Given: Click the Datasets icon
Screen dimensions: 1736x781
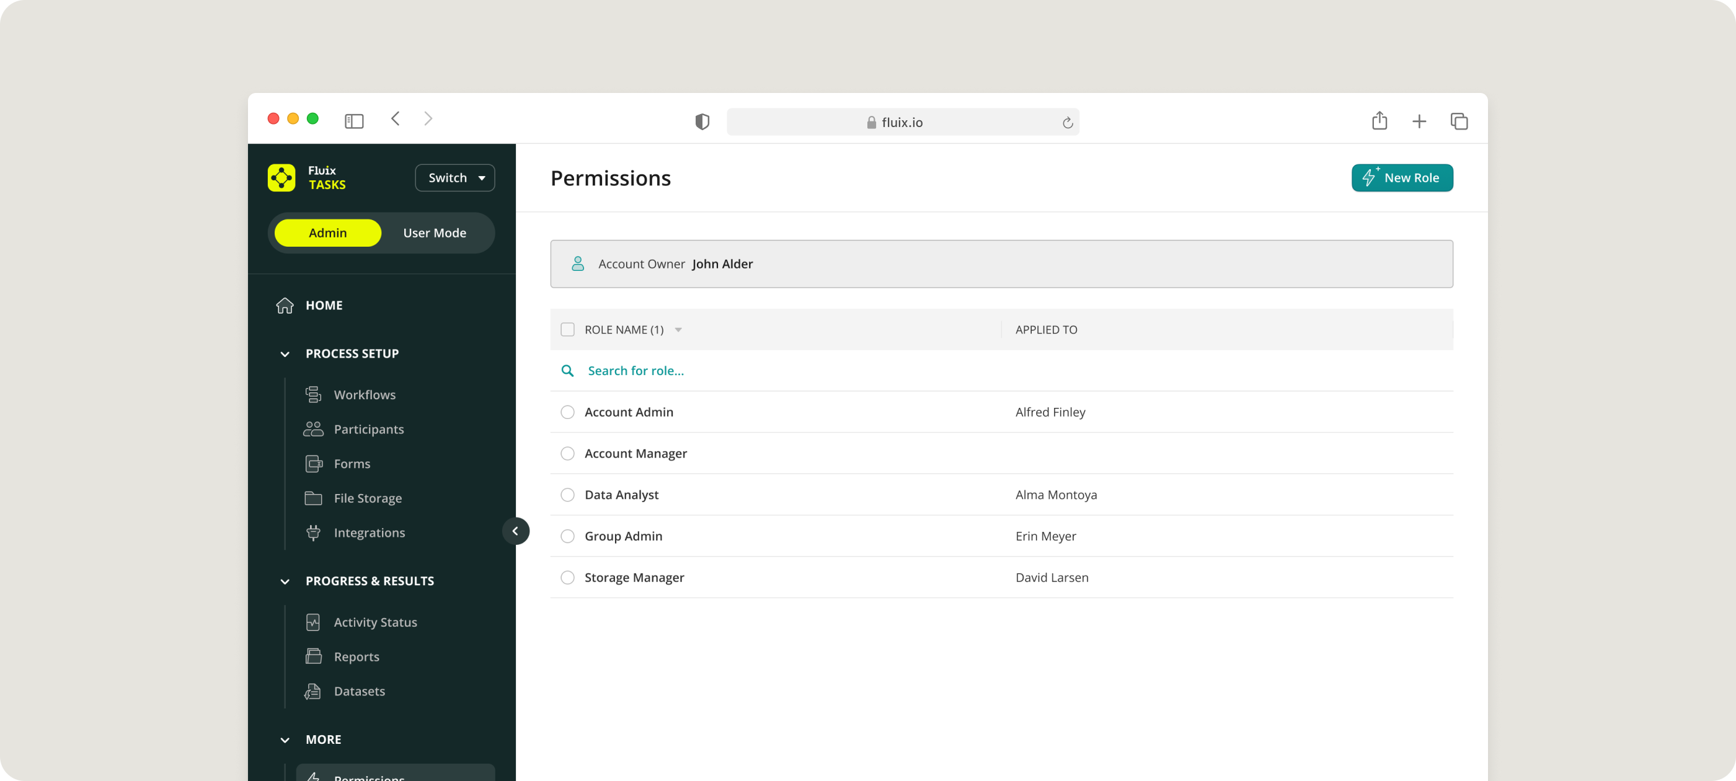Looking at the screenshot, I should tap(313, 691).
